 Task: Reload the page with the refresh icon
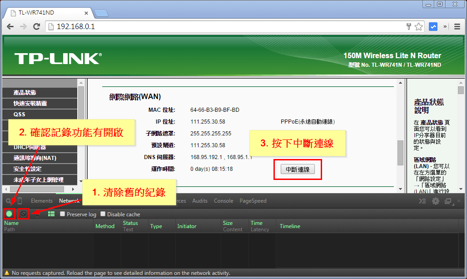coord(37,26)
